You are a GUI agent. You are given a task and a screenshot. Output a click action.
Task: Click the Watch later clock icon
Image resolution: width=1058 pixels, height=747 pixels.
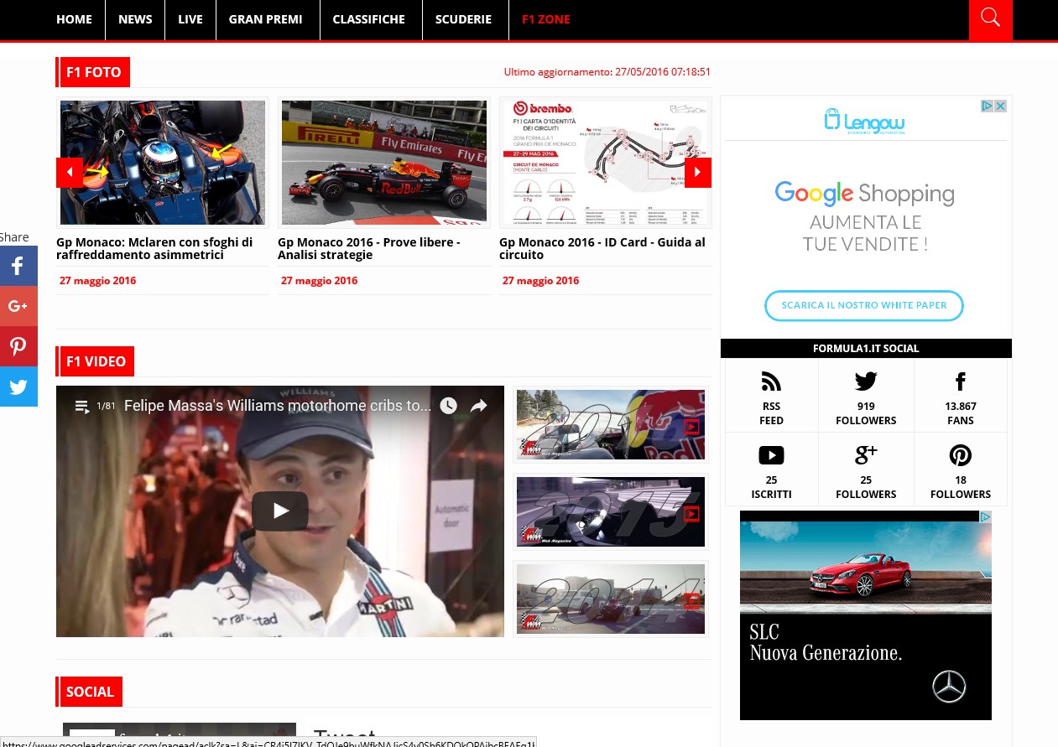449,406
